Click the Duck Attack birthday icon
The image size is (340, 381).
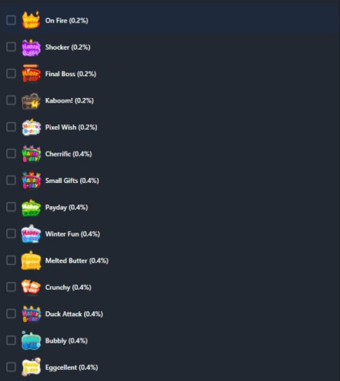coord(31,314)
